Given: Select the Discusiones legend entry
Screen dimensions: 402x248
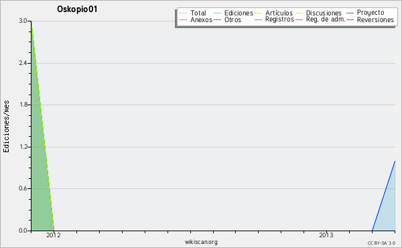Looking at the screenshot, I should (319, 13).
